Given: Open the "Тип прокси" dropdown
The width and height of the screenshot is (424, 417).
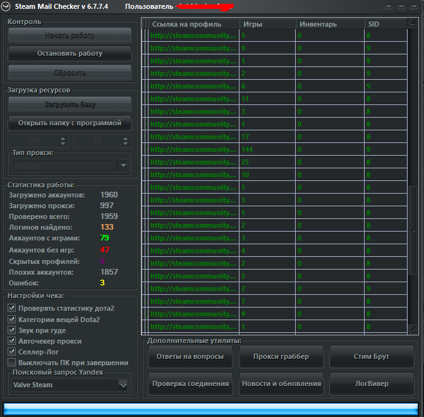Looking at the screenshot, I should tap(123, 166).
